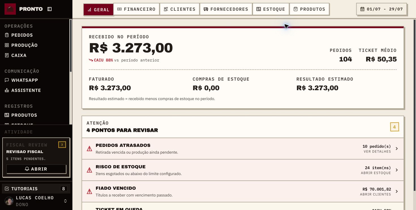
Task: Click the Pronto logo icon
Action: pos(10,9)
